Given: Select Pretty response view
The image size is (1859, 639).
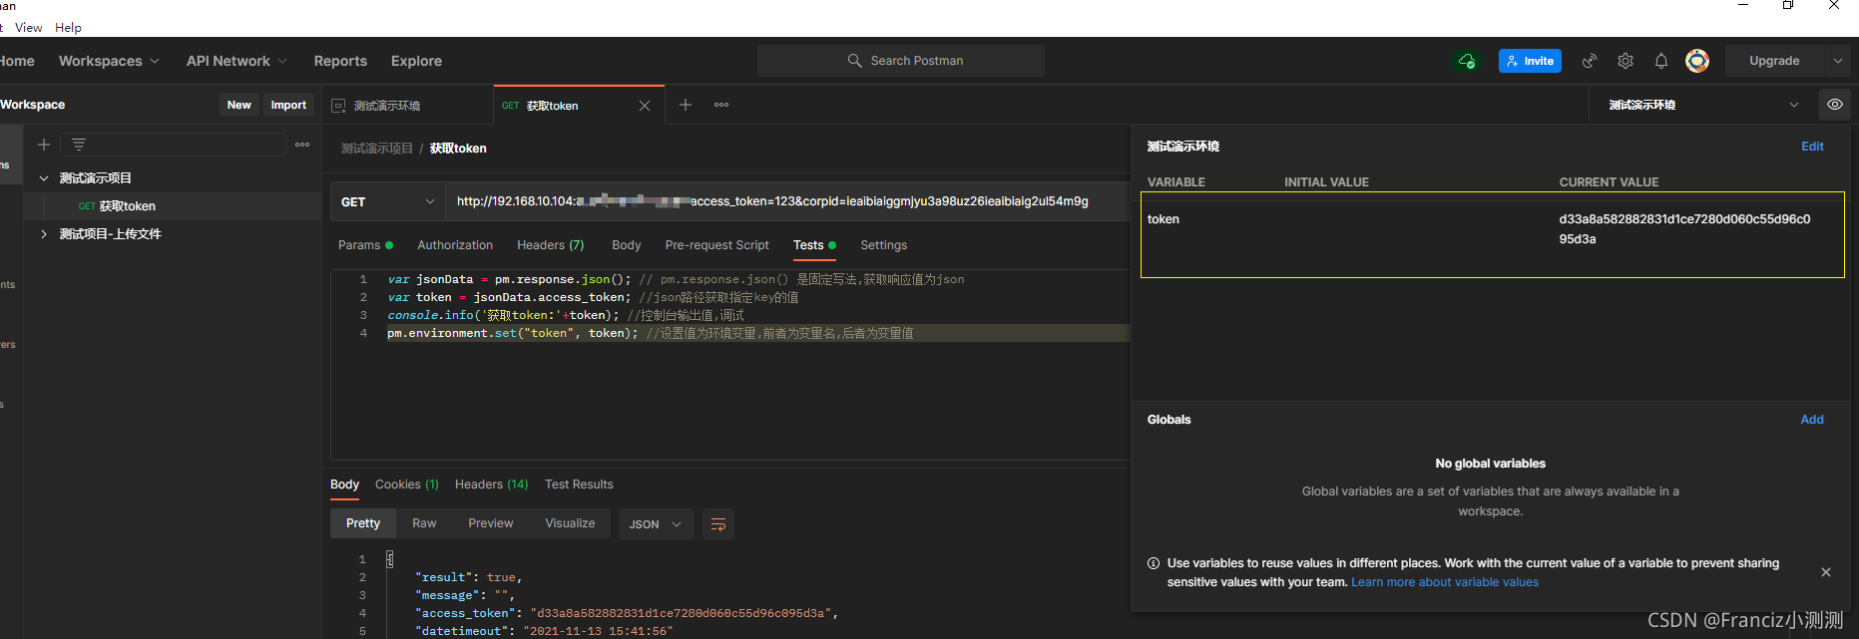Looking at the screenshot, I should click(x=363, y=523).
